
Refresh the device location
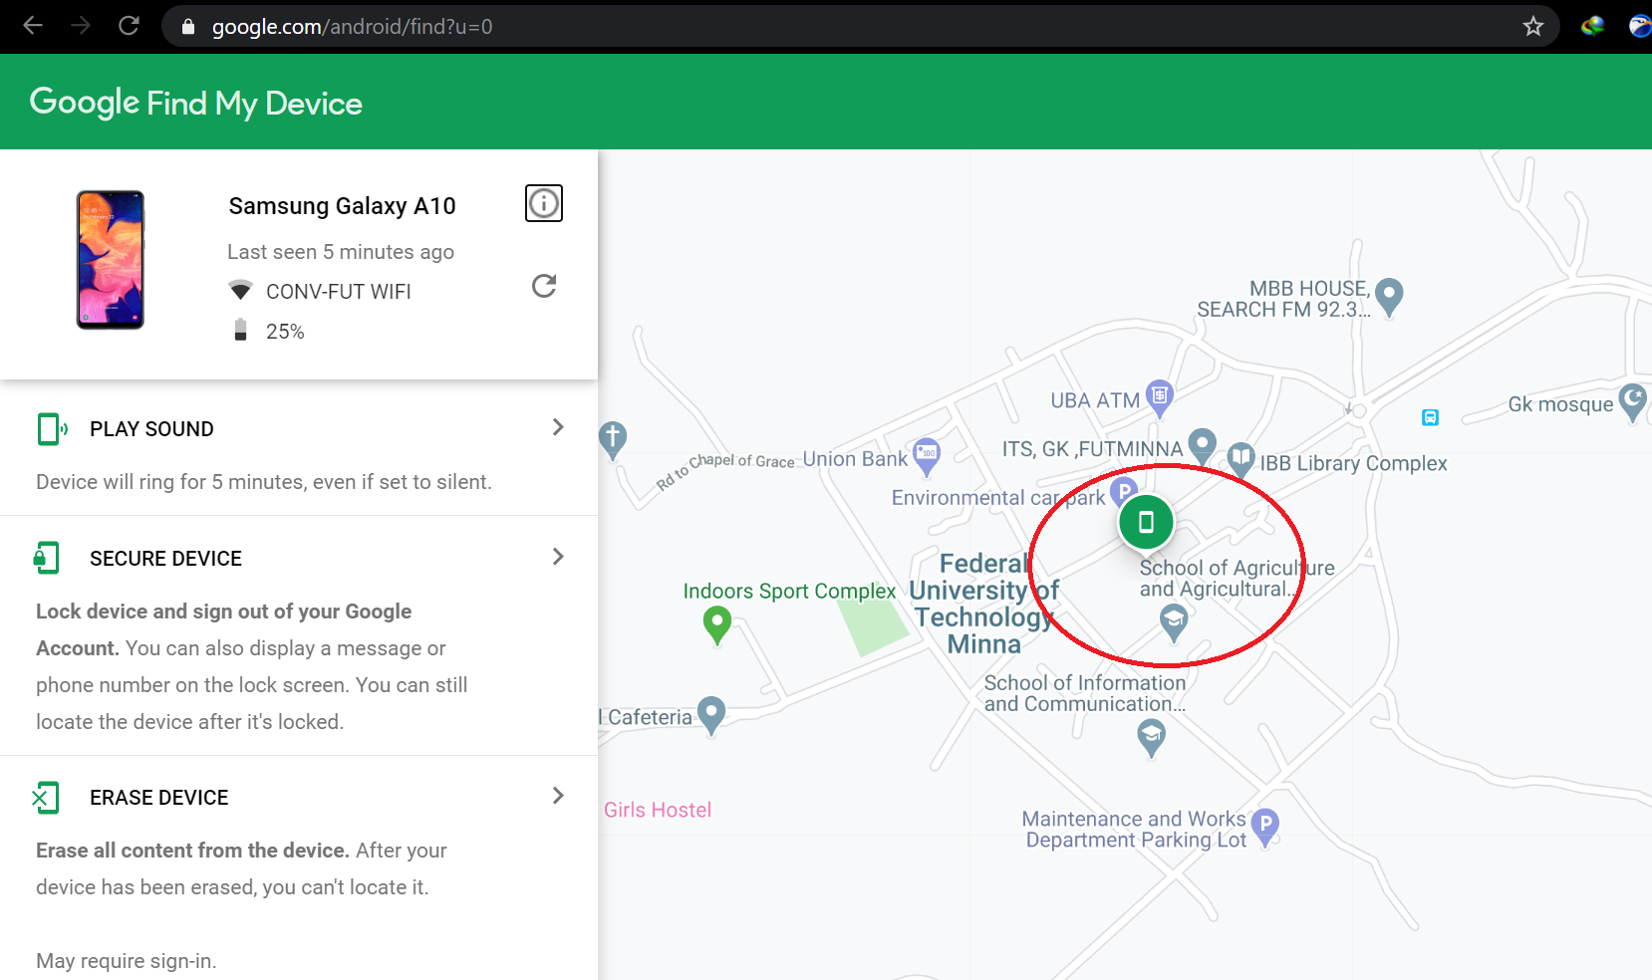[543, 287]
